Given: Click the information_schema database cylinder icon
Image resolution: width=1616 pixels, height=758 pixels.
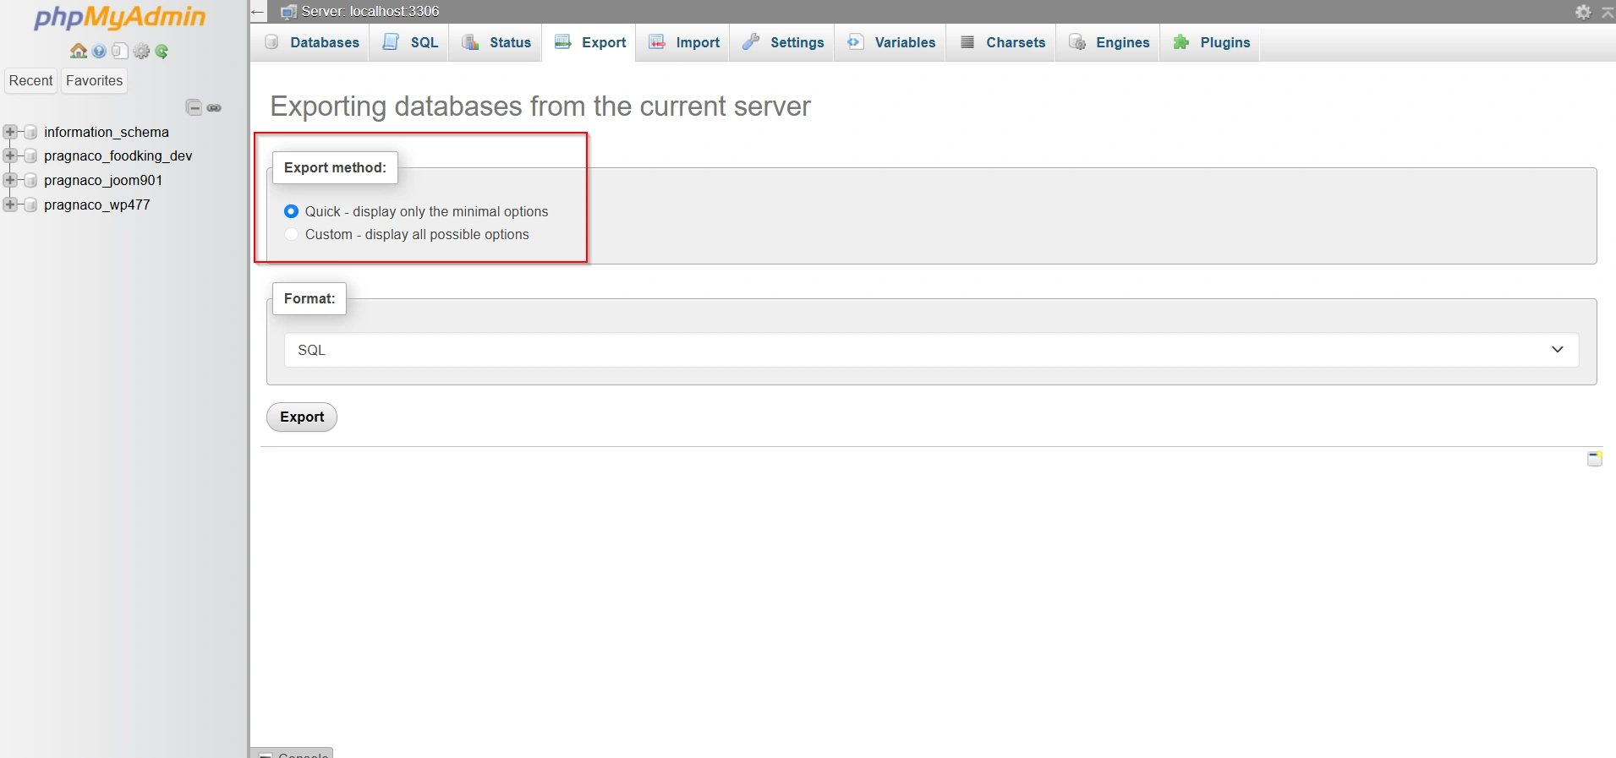Looking at the screenshot, I should 30,132.
